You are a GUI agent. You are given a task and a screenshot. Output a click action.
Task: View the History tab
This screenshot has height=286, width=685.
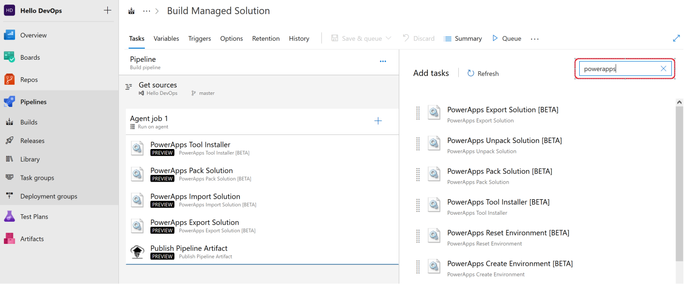pos(299,39)
